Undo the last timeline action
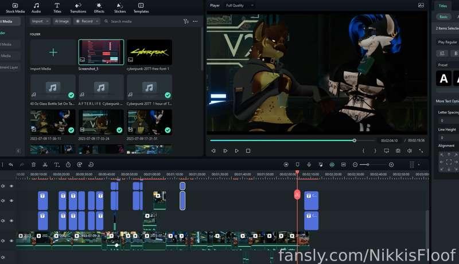The image size is (459, 264). tap(11, 165)
